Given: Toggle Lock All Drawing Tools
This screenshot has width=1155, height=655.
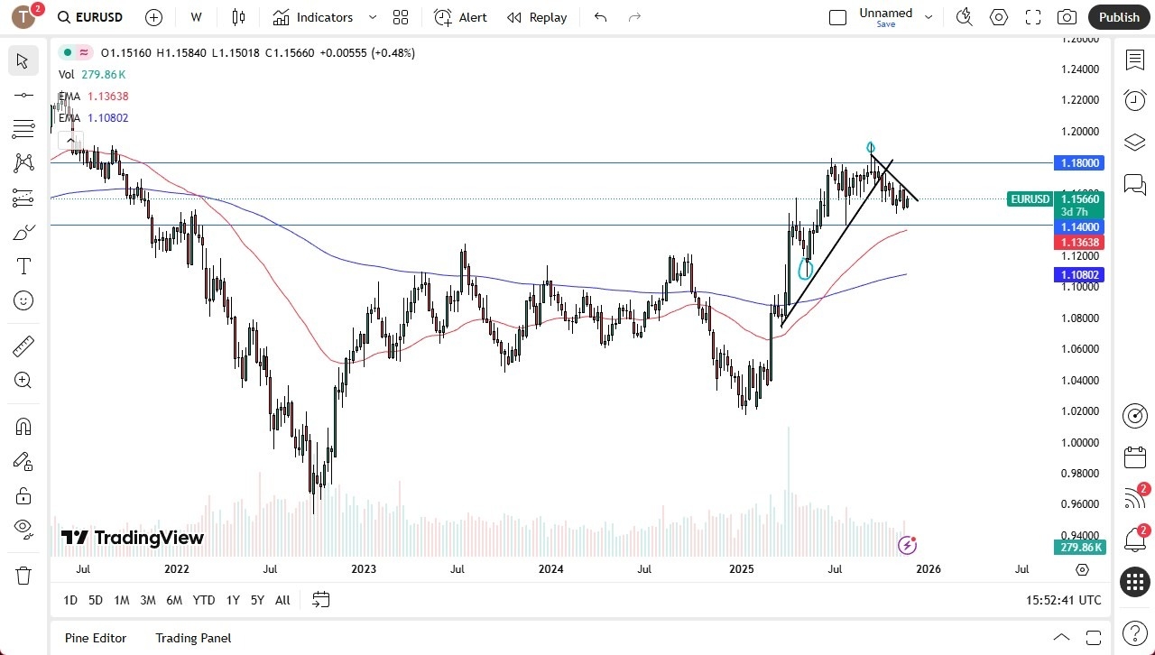Looking at the screenshot, I should (x=23, y=495).
